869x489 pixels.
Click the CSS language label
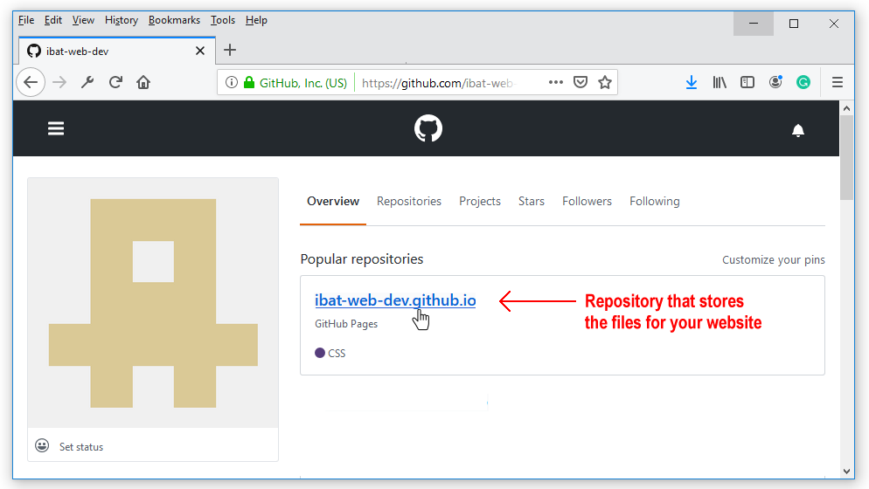click(337, 354)
